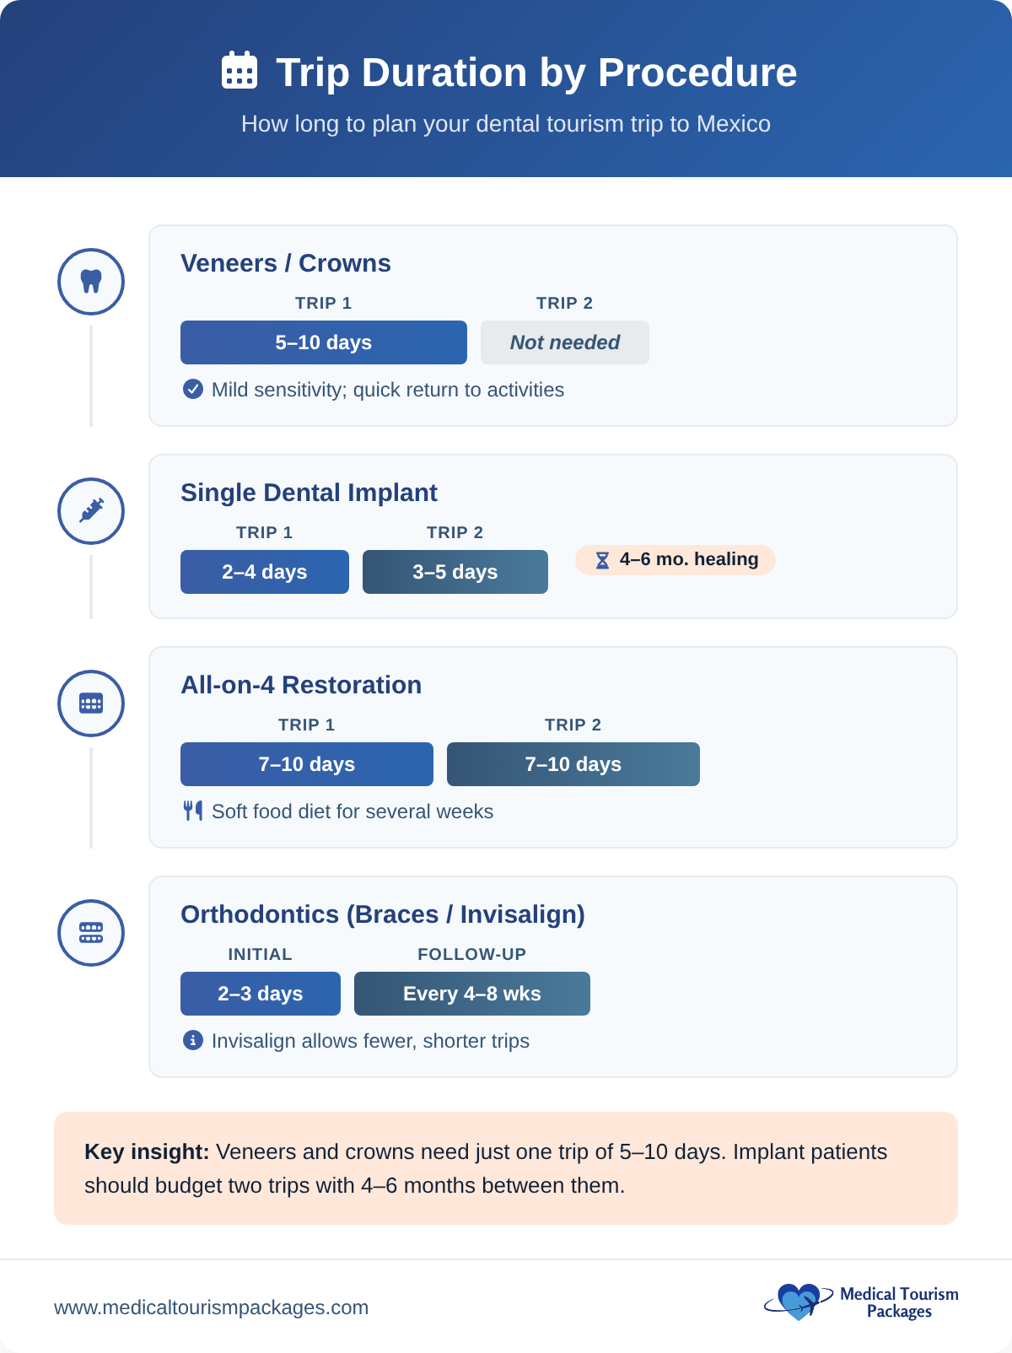Click the Every 4–8 wks follow-up bar
The width and height of the screenshot is (1012, 1353).
(472, 994)
